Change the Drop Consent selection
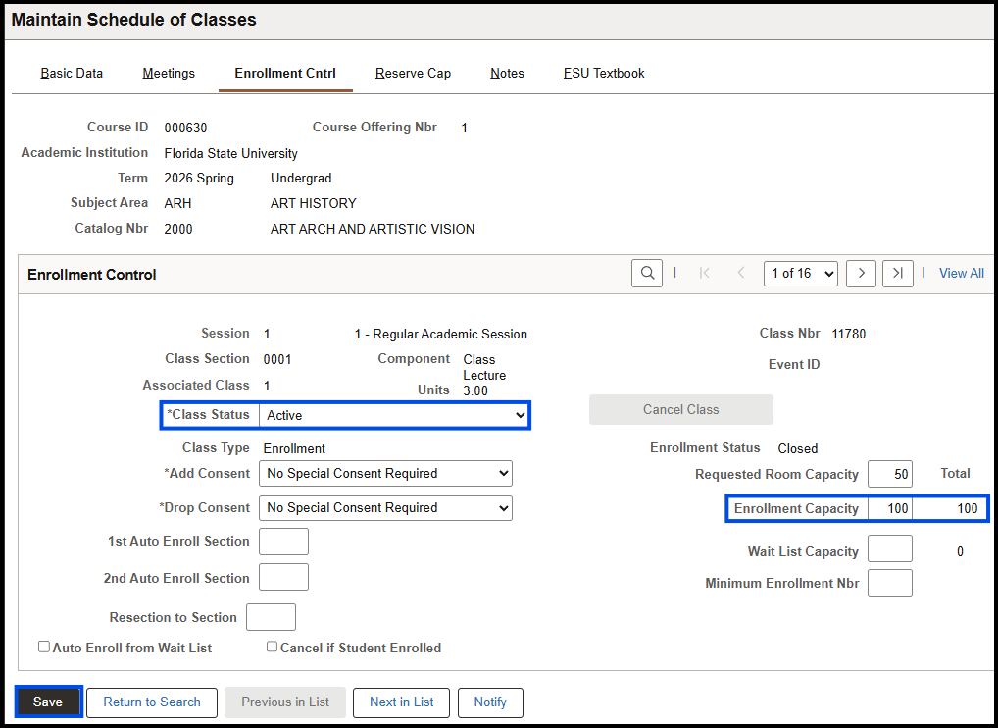The width and height of the screenshot is (998, 728). (385, 507)
